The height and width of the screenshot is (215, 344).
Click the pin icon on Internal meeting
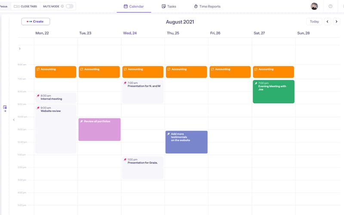pos(38,95)
